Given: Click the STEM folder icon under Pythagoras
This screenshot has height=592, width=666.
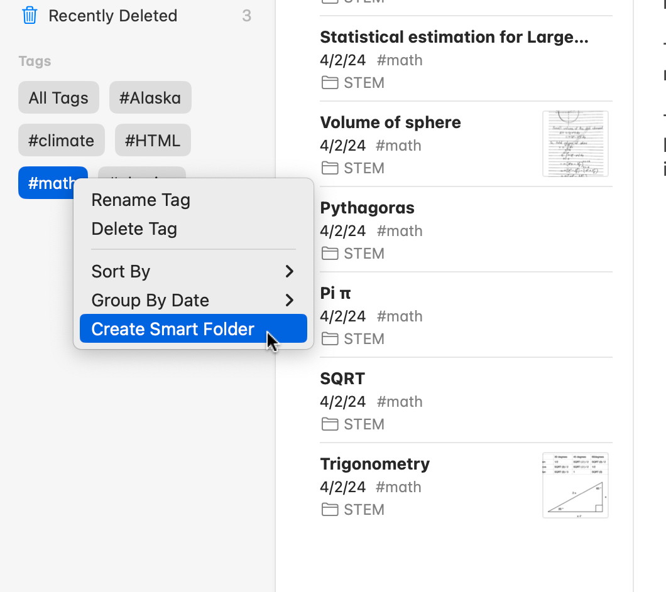Looking at the screenshot, I should click(329, 254).
